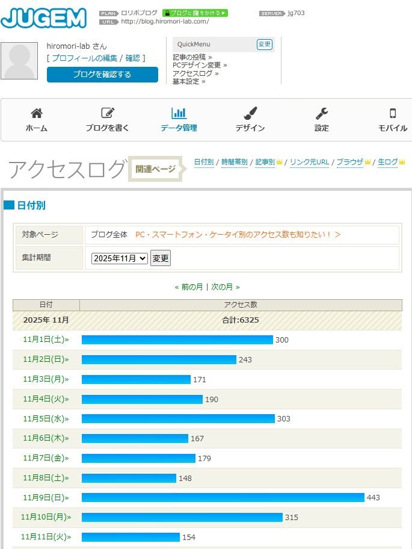
Task: Expand the 11月9日(日) daily details
Action: click(46, 498)
